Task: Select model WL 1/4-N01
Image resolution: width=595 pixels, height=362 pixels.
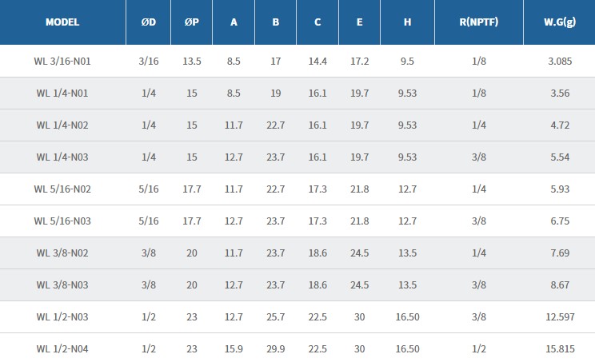Action: tap(62, 93)
